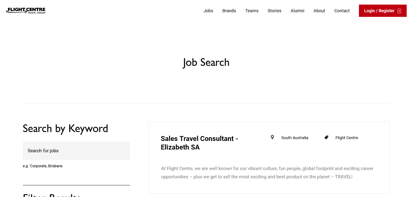
Task: Open Sales Travel Consultant - Elizabeth SA job
Action: pos(199,143)
